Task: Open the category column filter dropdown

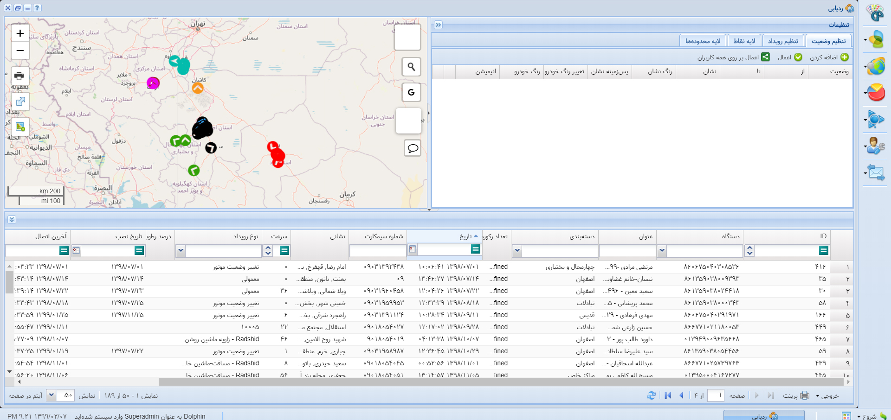Action: (x=517, y=251)
